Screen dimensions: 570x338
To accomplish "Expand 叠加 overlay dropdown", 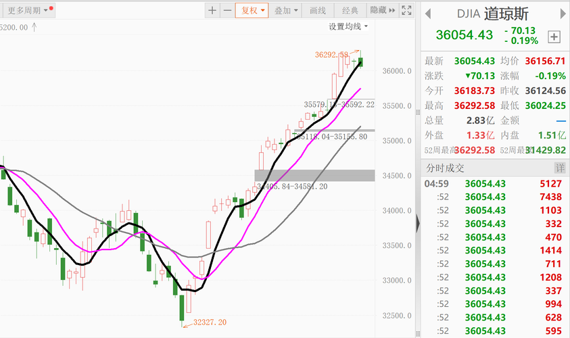I will [x=286, y=11].
